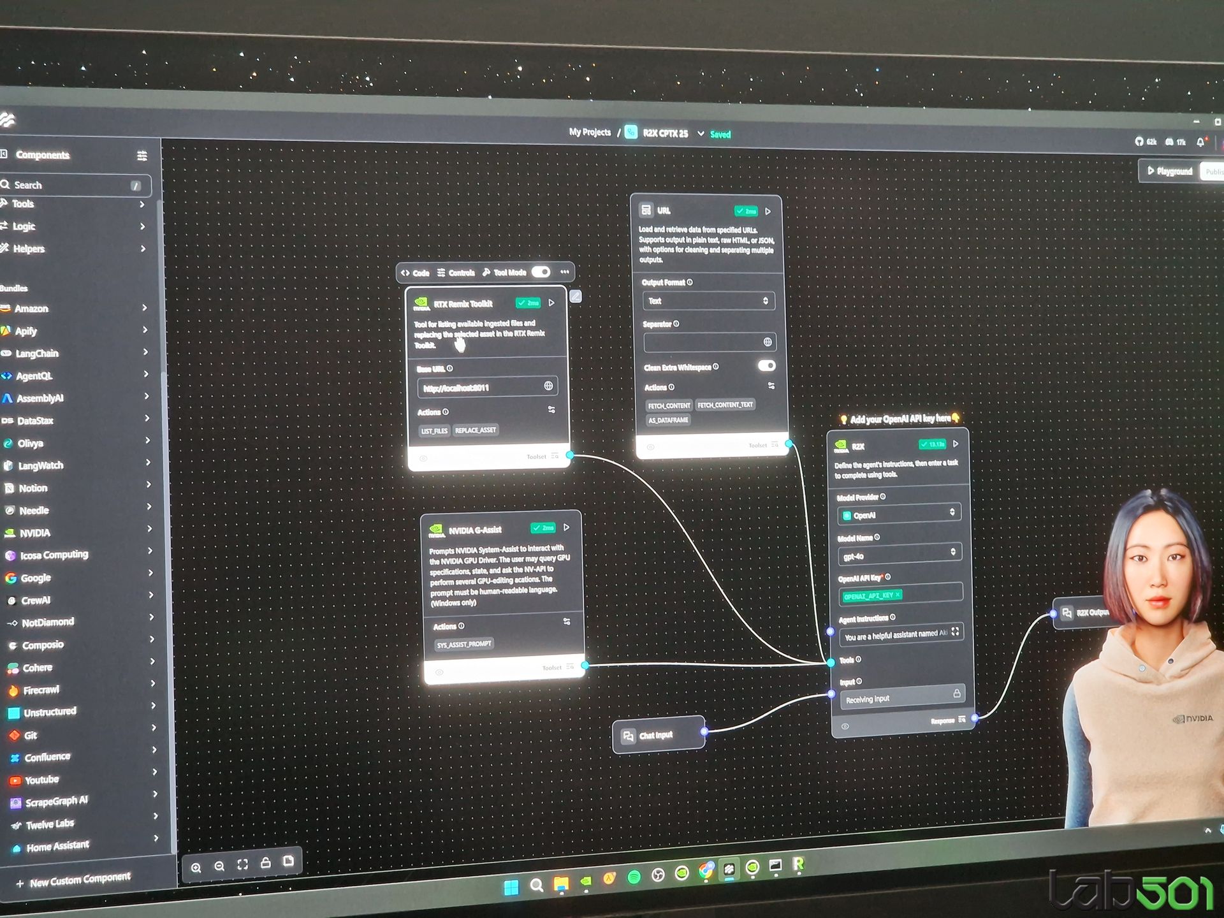Add a note with the sticky note icon
Screen dimensions: 1224x918
(288, 861)
